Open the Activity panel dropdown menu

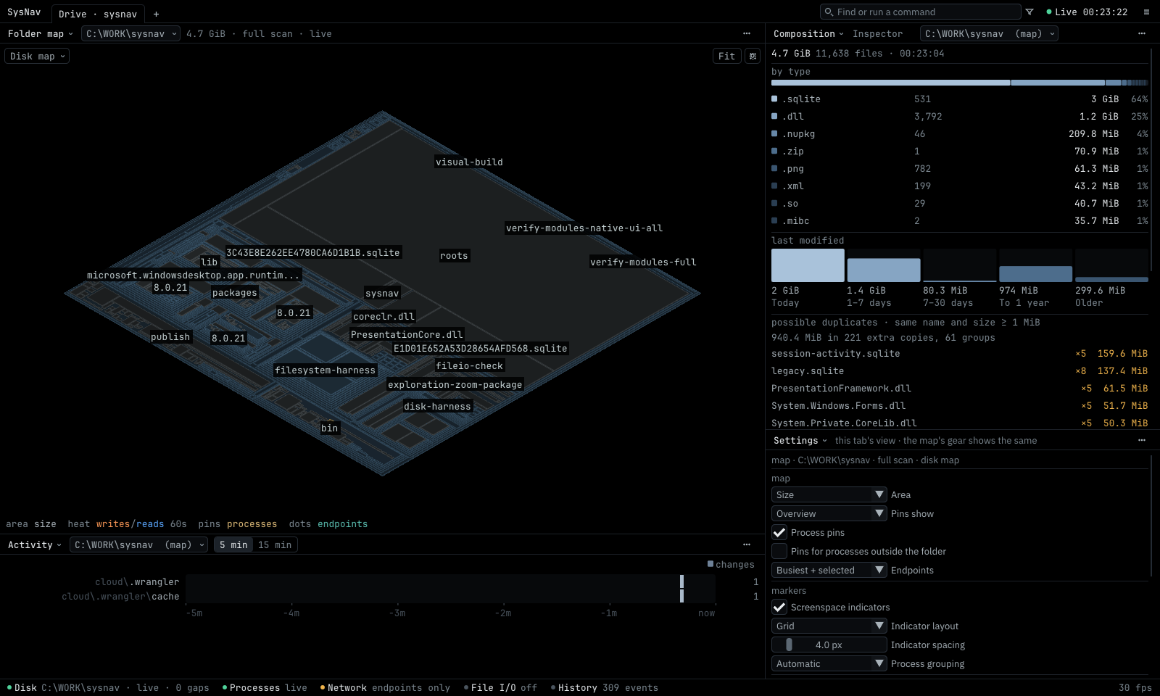[x=34, y=544]
